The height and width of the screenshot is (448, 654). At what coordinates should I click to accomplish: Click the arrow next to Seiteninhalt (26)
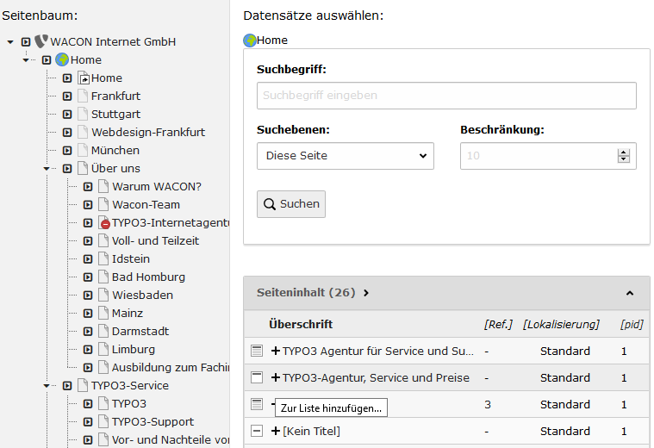tap(366, 293)
